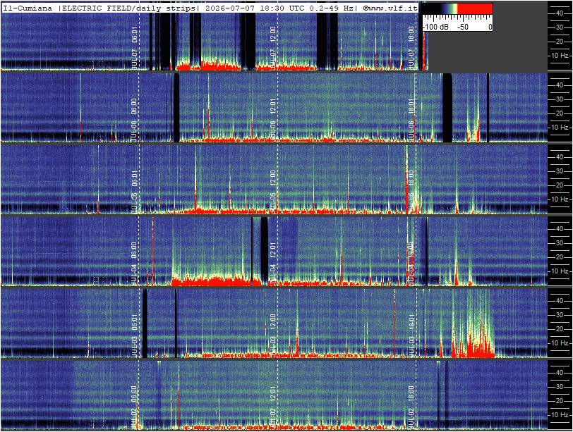Select the JUL 04 12:01 time marker

272,263
